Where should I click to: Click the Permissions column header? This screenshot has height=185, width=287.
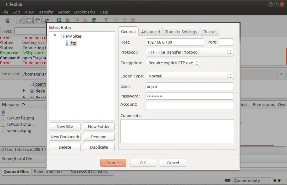tap(264, 104)
